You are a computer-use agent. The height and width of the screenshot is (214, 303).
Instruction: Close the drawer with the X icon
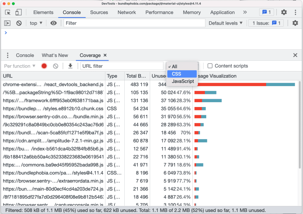pyautogui.click(x=295, y=55)
